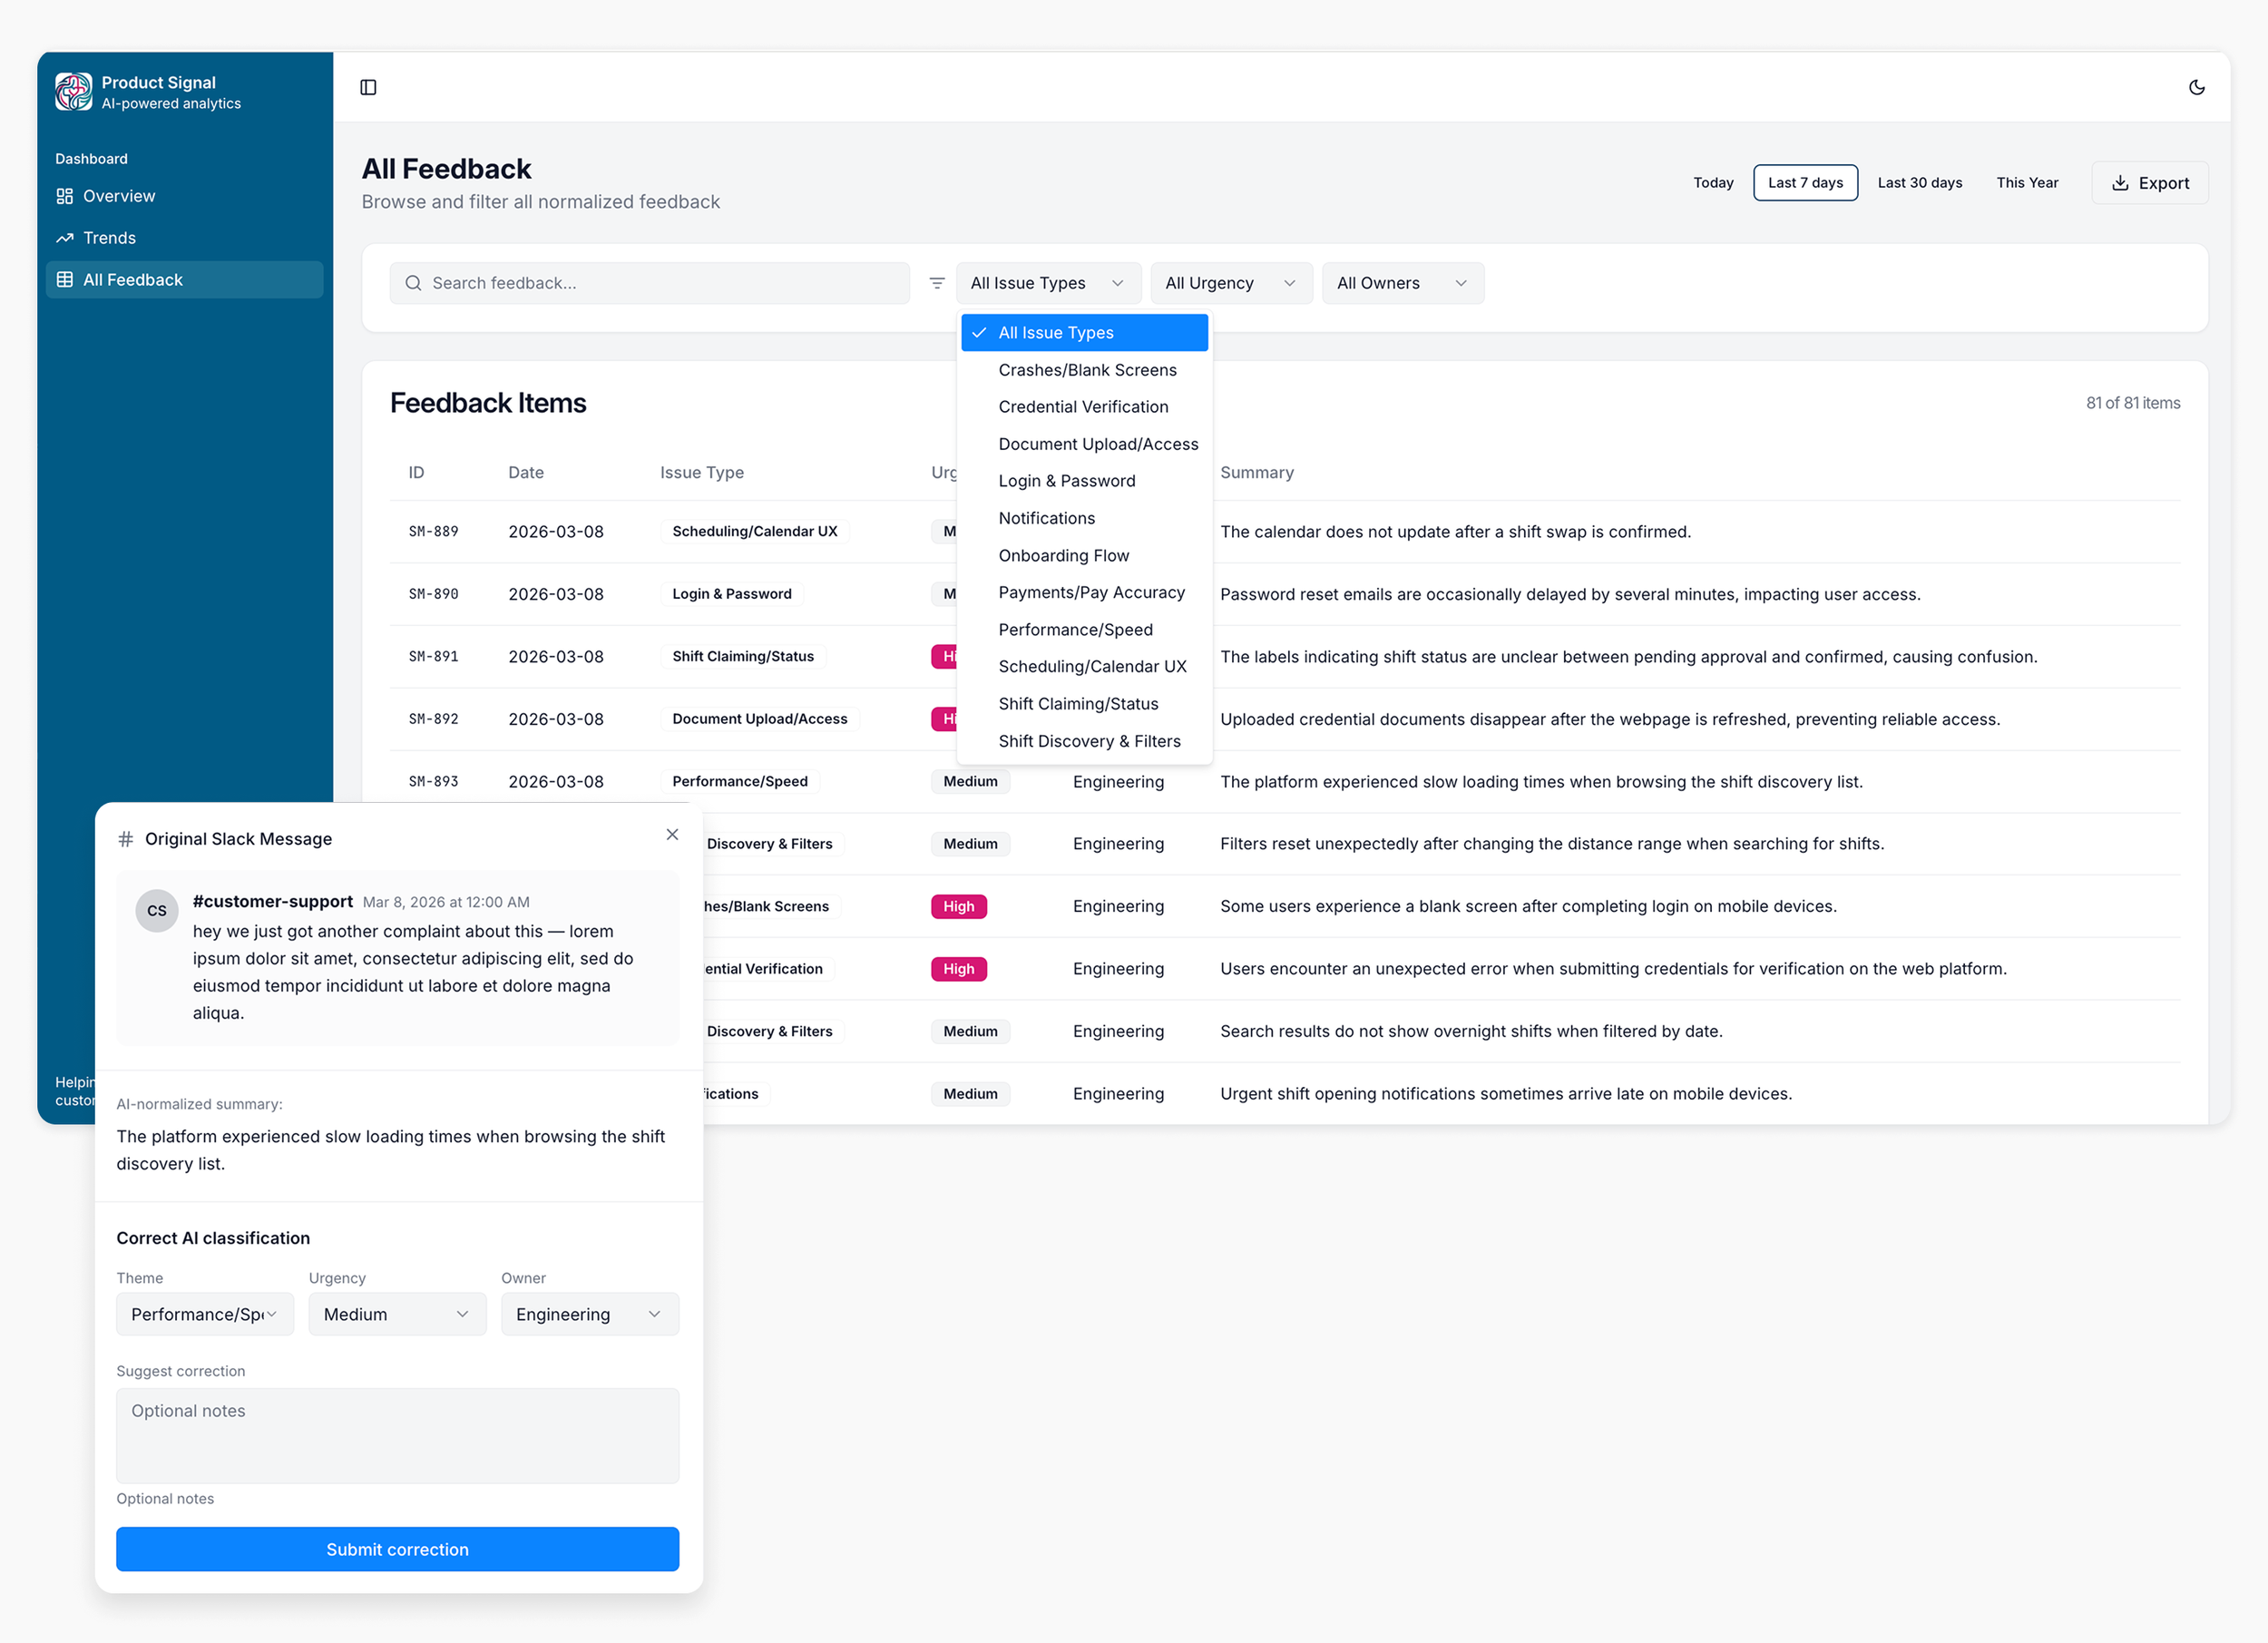
Task: Open Trends in the sidebar
Action: click(x=109, y=238)
